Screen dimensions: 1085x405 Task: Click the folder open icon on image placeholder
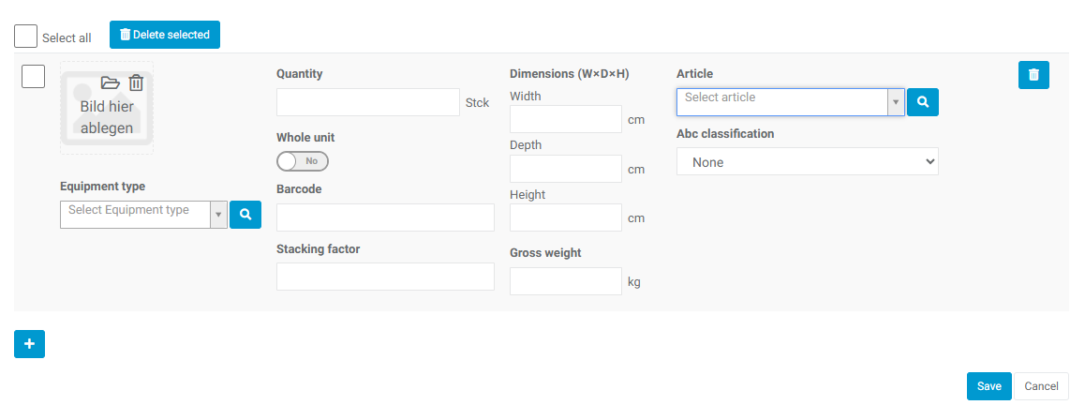(x=110, y=82)
